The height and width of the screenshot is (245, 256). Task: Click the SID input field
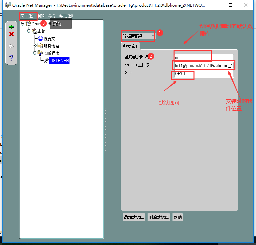[x=204, y=74]
